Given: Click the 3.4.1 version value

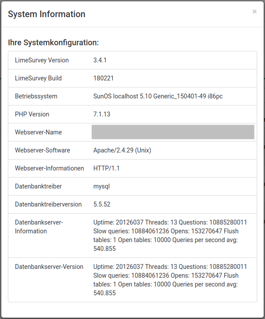Looking at the screenshot, I should (100, 60).
